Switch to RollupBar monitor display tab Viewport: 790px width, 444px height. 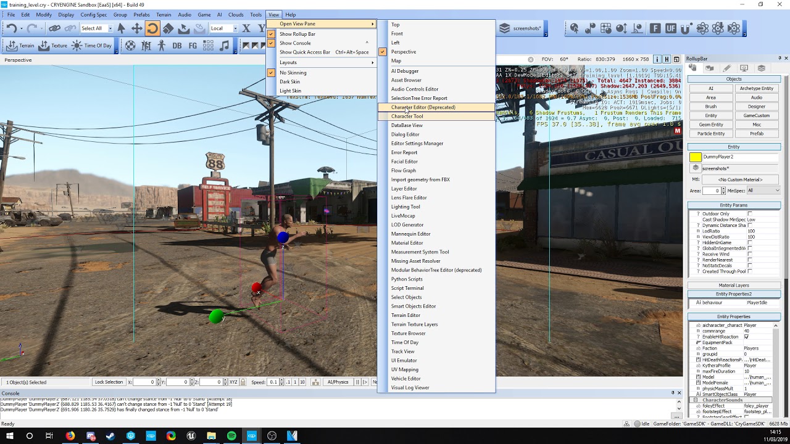[x=744, y=68]
